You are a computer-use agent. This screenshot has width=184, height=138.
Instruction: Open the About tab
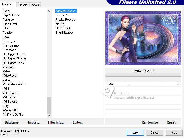[35, 5]
